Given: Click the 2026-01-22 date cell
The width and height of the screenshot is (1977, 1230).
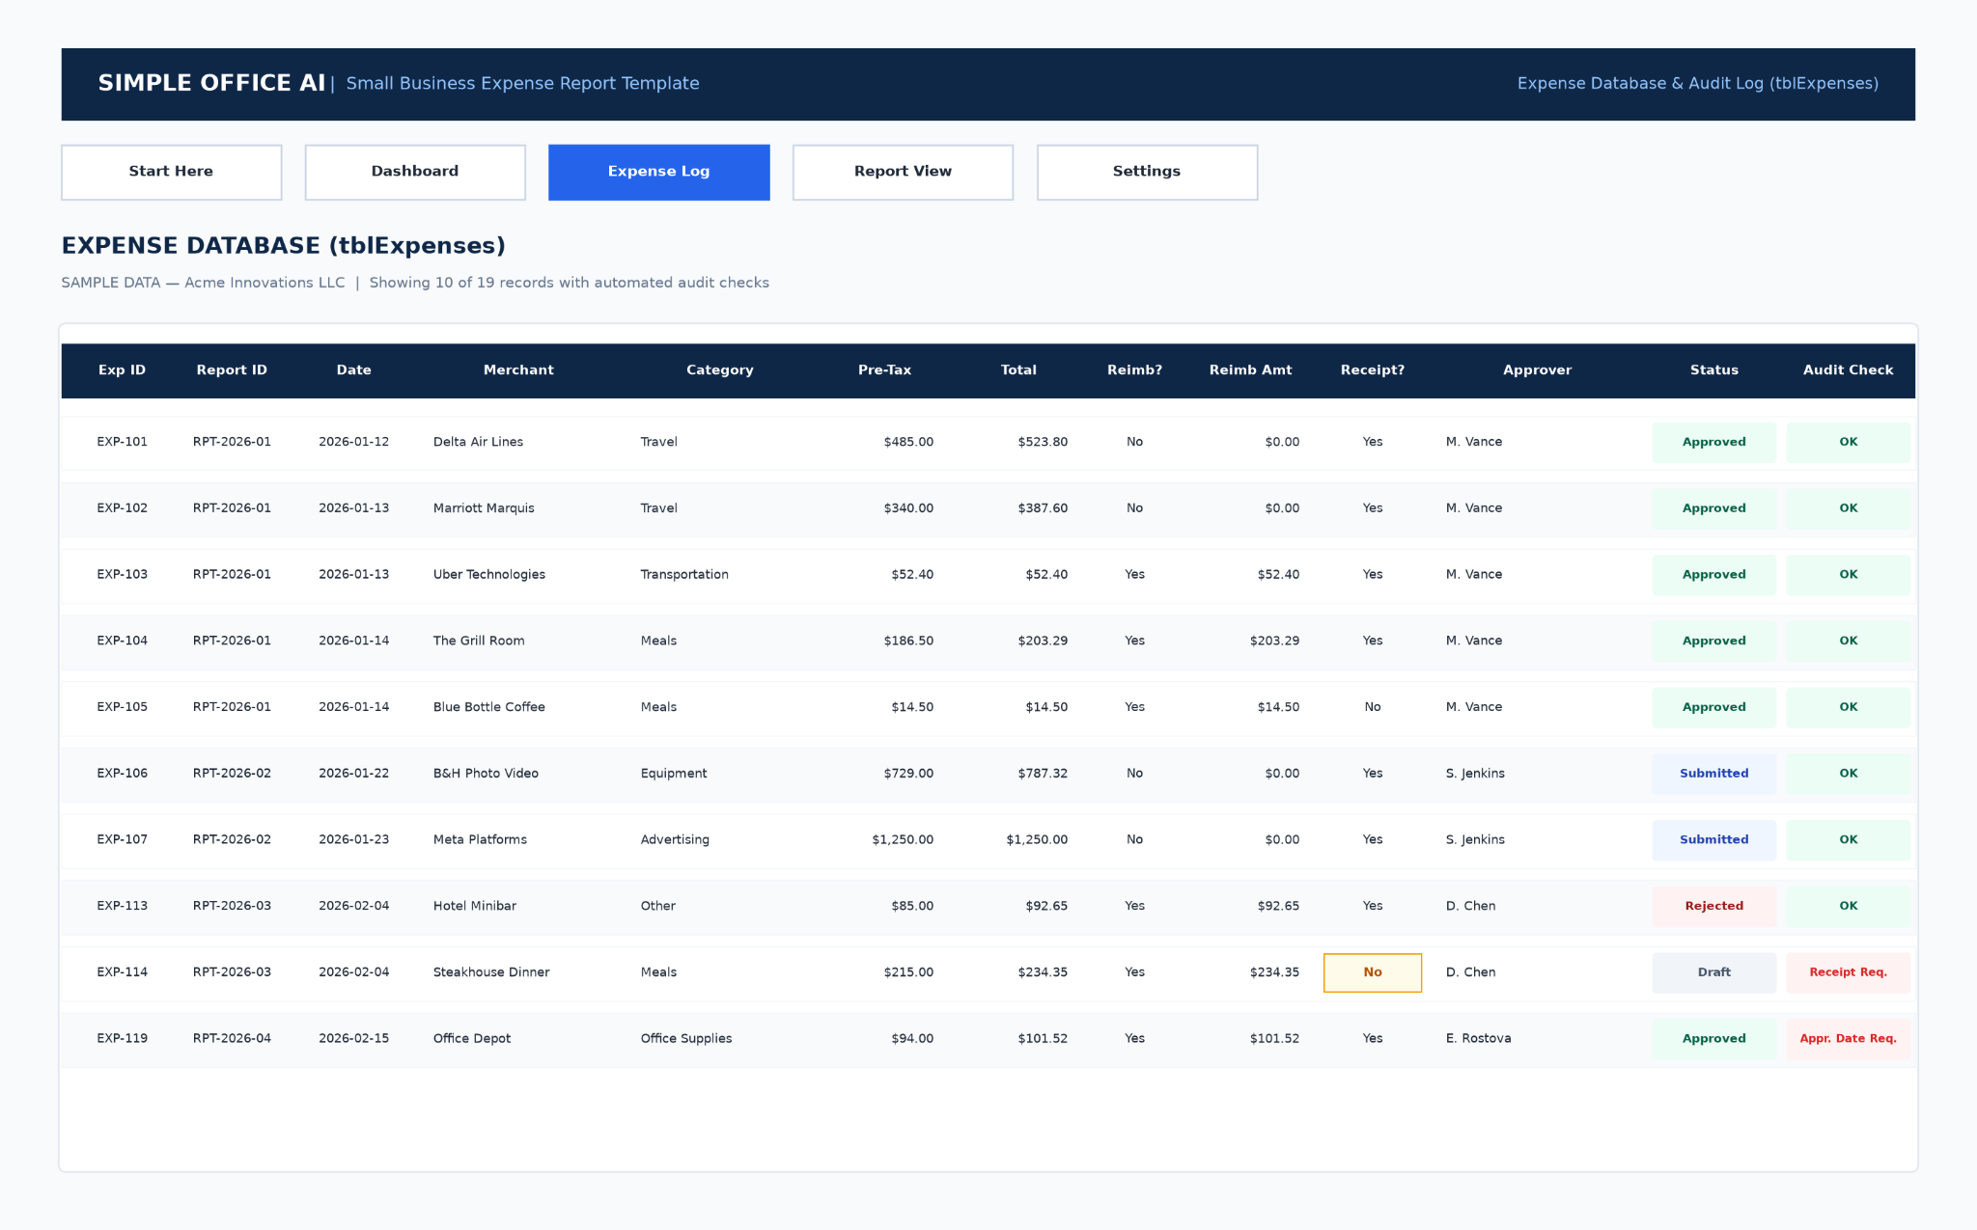Looking at the screenshot, I should click(x=353, y=774).
